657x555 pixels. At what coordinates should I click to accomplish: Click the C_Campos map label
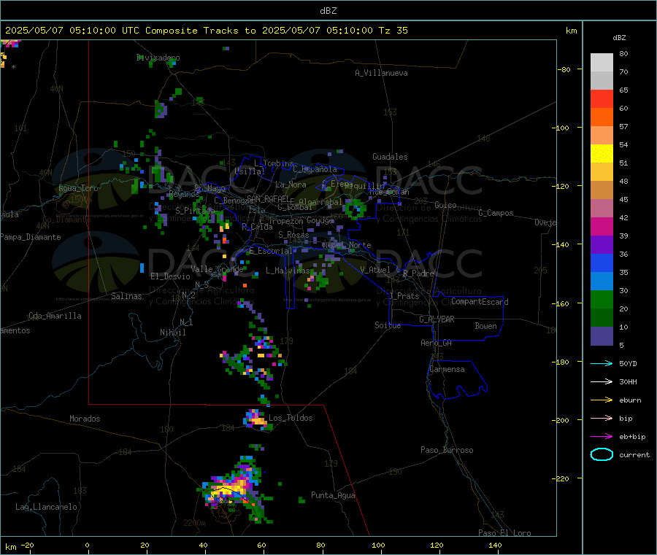click(x=496, y=213)
